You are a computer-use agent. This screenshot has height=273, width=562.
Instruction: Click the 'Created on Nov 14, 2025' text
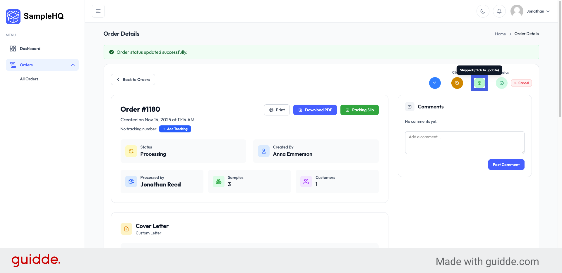(157, 120)
